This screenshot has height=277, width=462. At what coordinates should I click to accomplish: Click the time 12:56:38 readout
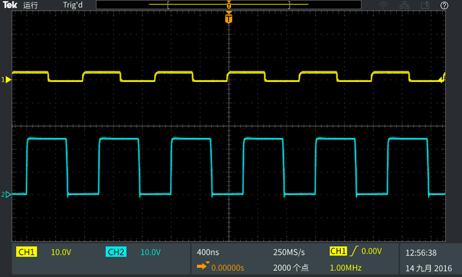pyautogui.click(x=421, y=252)
